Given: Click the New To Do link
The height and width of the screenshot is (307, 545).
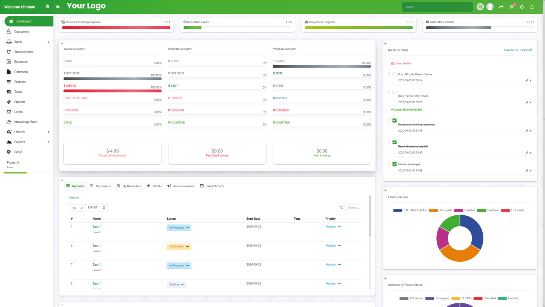Looking at the screenshot, I should [511, 50].
